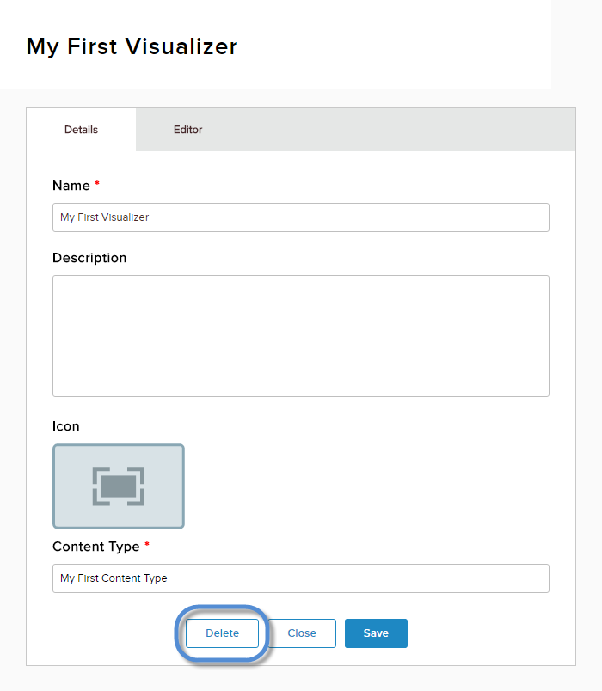Screen dimensions: 602x691
Task: Save the visualizer with Save button
Action: [x=376, y=633]
